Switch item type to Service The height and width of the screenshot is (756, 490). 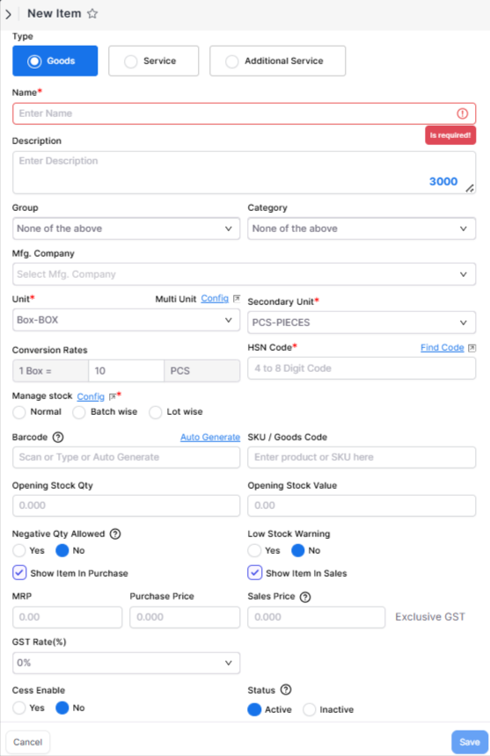153,61
